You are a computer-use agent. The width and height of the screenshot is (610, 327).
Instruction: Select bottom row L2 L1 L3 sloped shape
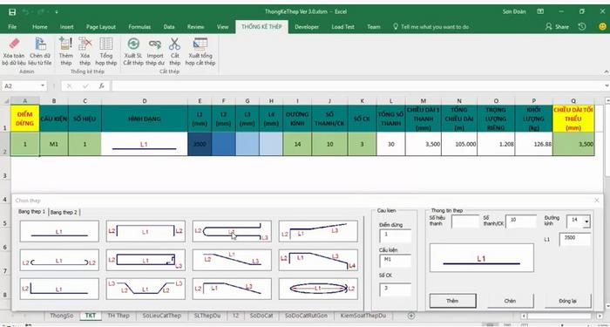(232, 289)
